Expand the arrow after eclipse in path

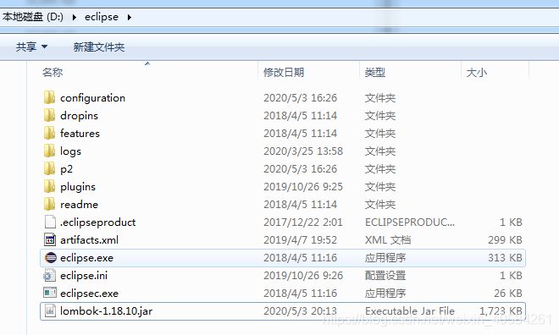pos(129,17)
